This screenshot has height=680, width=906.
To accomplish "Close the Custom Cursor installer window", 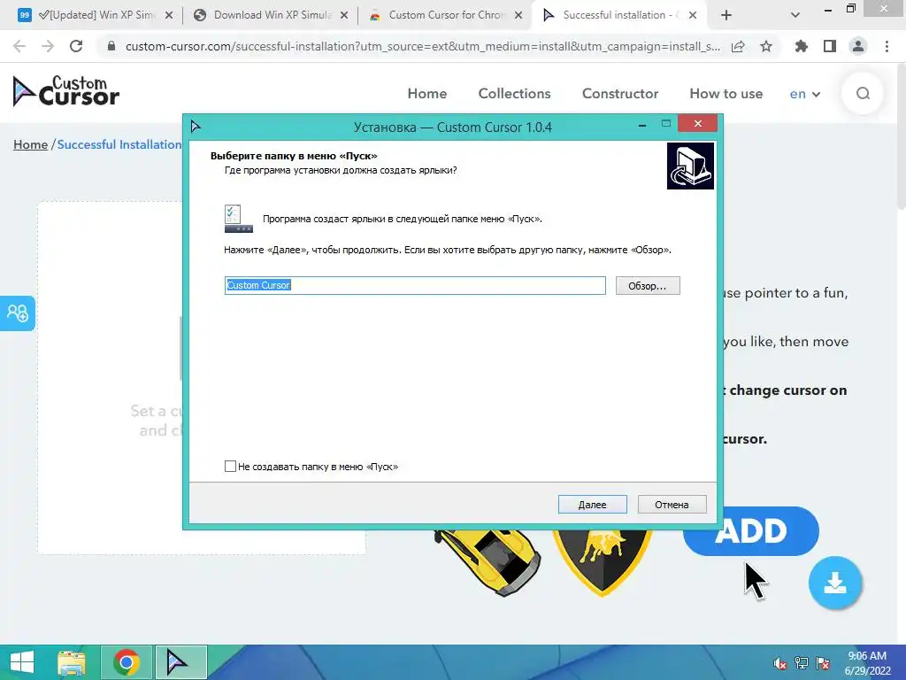I will 697,123.
